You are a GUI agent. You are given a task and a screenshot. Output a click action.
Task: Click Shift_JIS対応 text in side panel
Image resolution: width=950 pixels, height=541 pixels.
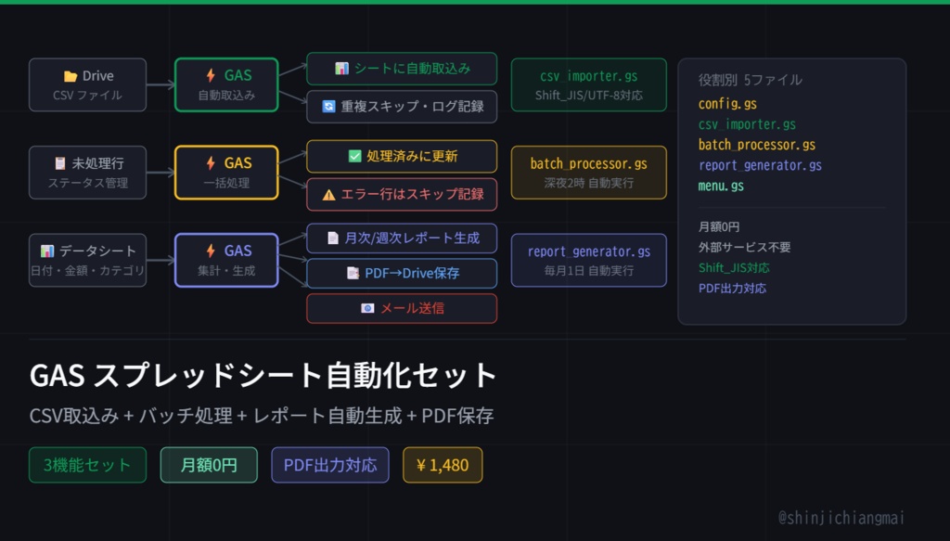(734, 268)
